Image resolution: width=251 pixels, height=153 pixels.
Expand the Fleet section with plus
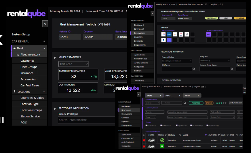[x=44, y=49]
